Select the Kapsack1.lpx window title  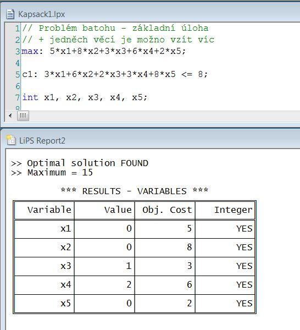[x=42, y=14]
